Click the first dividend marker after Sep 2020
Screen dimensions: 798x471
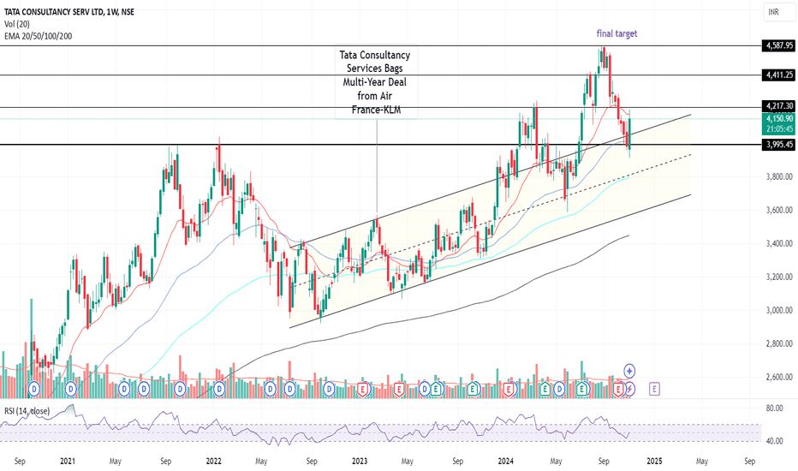[34, 390]
